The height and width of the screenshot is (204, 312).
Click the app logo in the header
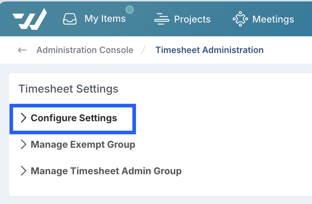pyautogui.click(x=30, y=19)
